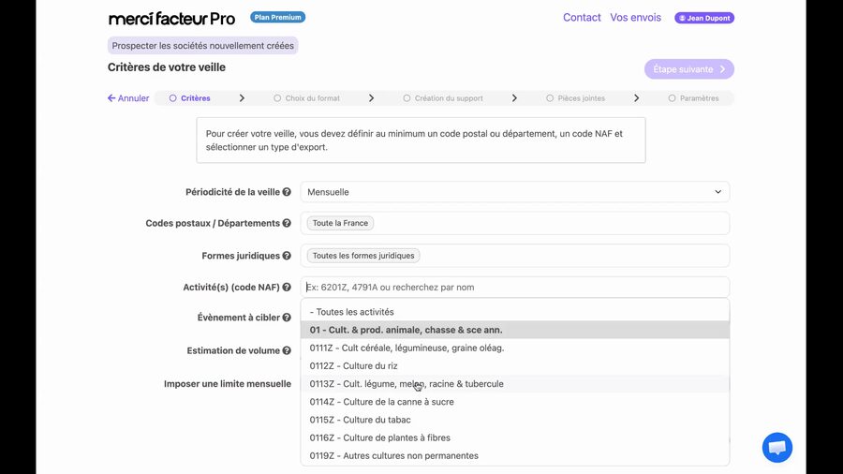Click help icon beside Estimation de volume
The image size is (843, 474).
coord(287,350)
